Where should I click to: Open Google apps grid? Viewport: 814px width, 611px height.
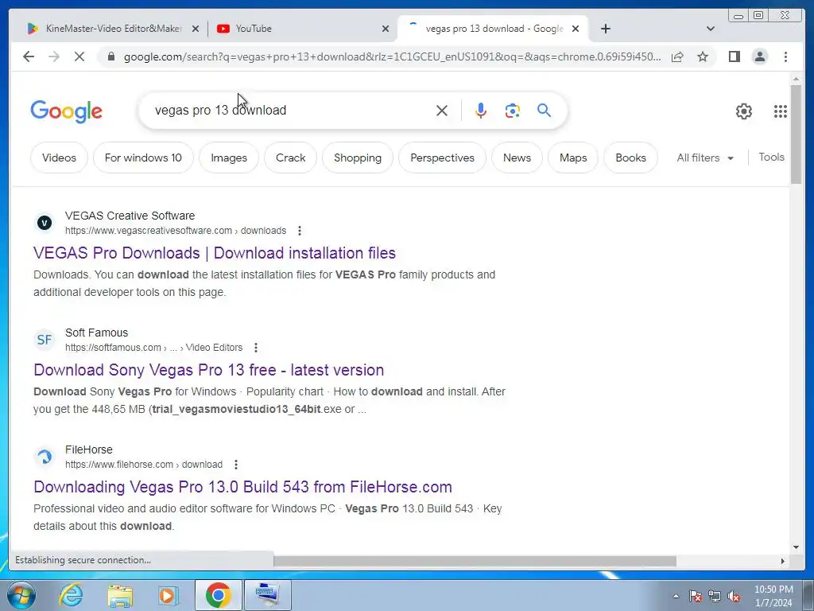781,111
